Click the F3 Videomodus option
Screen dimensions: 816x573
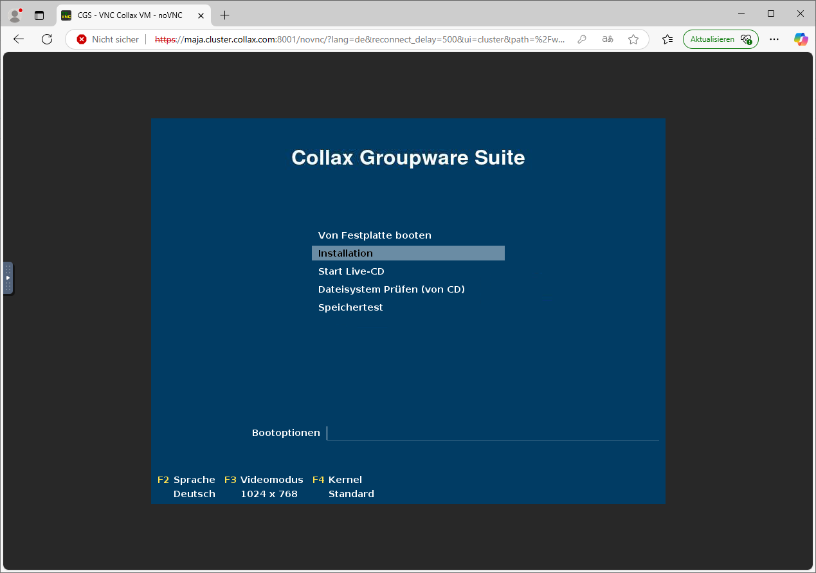coord(264,480)
